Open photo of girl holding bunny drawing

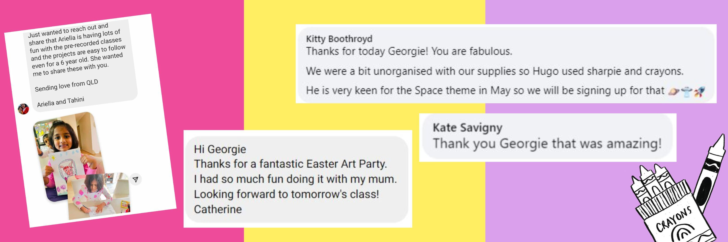point(67,155)
